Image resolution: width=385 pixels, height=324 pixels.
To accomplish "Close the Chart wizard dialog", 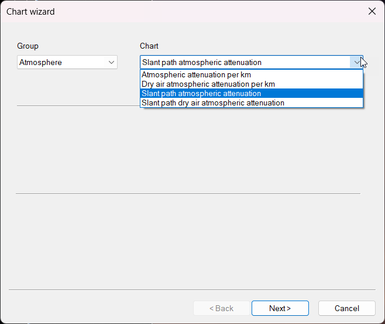I will point(372,11).
